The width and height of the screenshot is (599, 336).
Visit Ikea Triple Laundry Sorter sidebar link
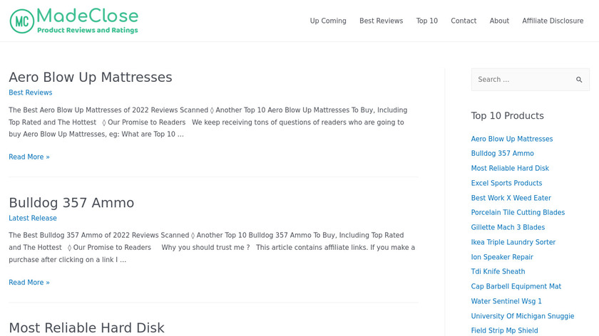coord(513,242)
